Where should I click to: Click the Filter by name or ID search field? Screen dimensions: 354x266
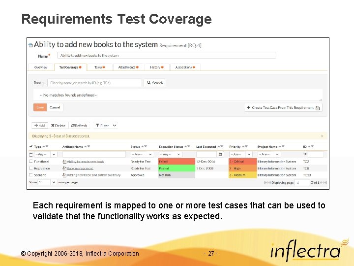94,83
